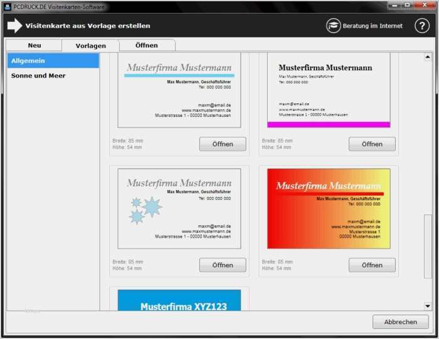Switch to the Öffnen tab
Image resolution: width=439 pixels, height=339 pixels.
(147, 45)
